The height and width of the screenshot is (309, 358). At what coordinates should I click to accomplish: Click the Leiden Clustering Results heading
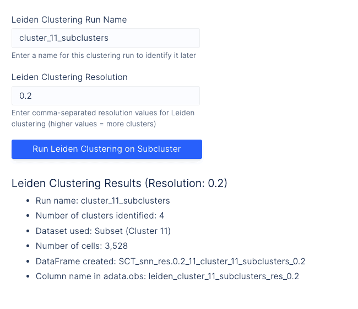120,183
